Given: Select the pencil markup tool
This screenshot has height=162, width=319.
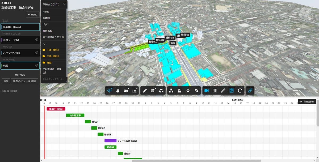Looking at the screenshot, I should 223,91.
